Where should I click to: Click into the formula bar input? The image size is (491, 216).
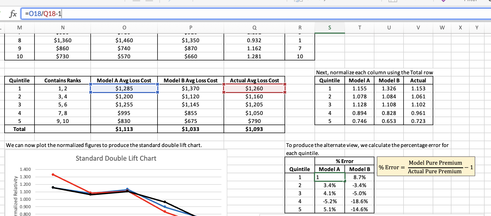241,14
